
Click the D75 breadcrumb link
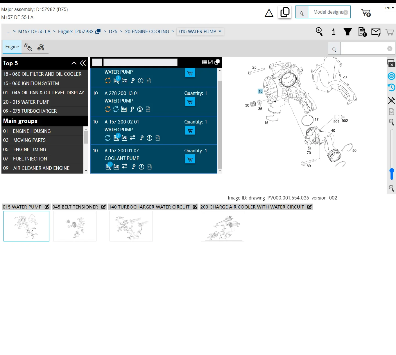point(113,31)
